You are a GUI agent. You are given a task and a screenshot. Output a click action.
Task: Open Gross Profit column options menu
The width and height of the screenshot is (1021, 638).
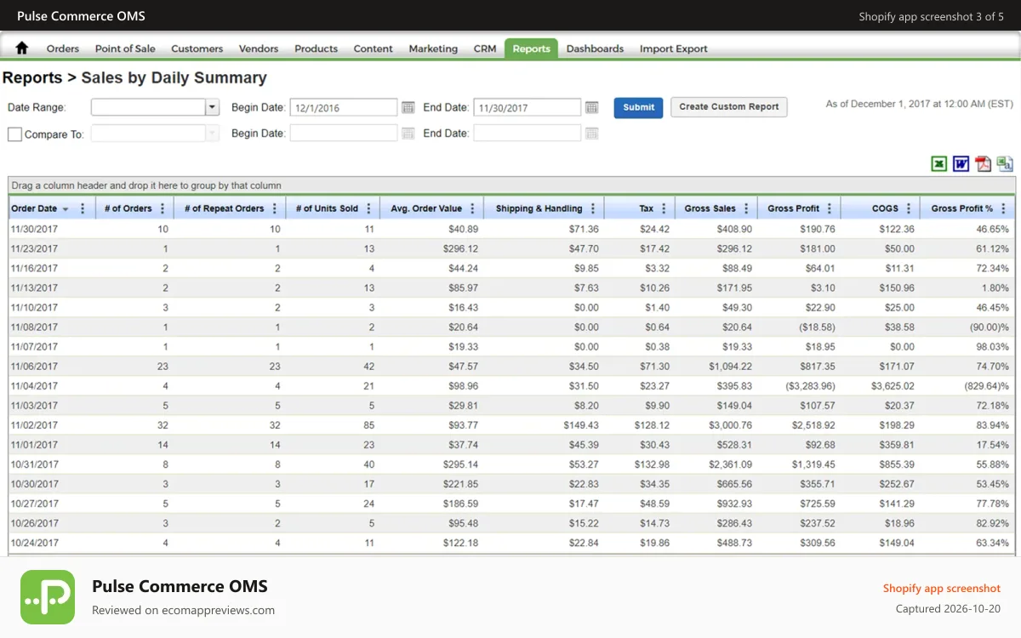point(830,208)
